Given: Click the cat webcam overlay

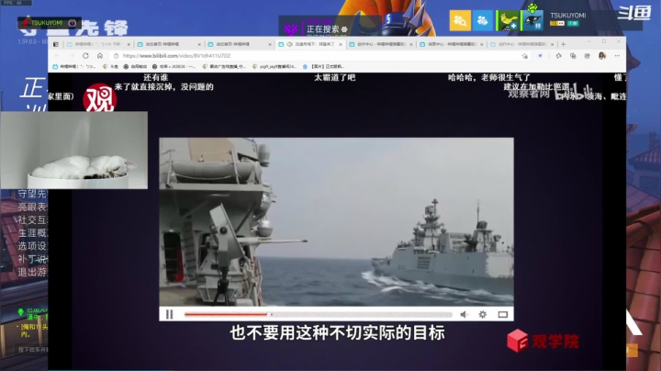Looking at the screenshot, I should [74, 150].
